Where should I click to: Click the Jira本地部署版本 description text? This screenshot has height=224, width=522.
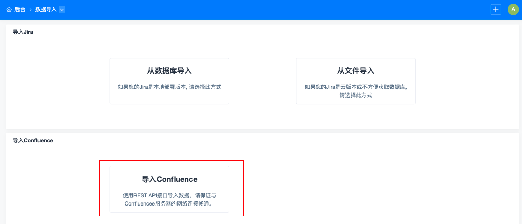(x=169, y=87)
